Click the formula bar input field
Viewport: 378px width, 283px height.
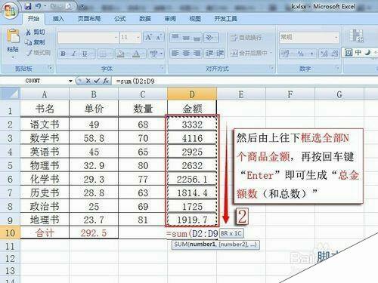click(244, 81)
